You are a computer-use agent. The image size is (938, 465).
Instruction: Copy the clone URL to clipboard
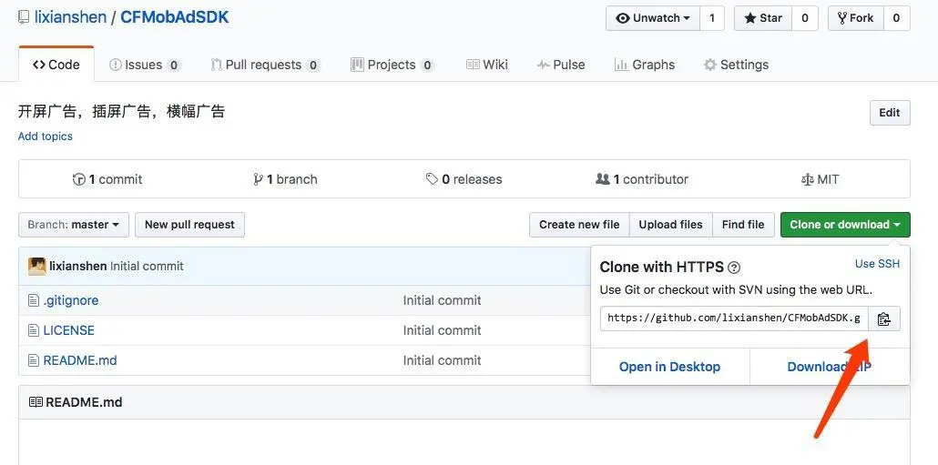(x=883, y=318)
